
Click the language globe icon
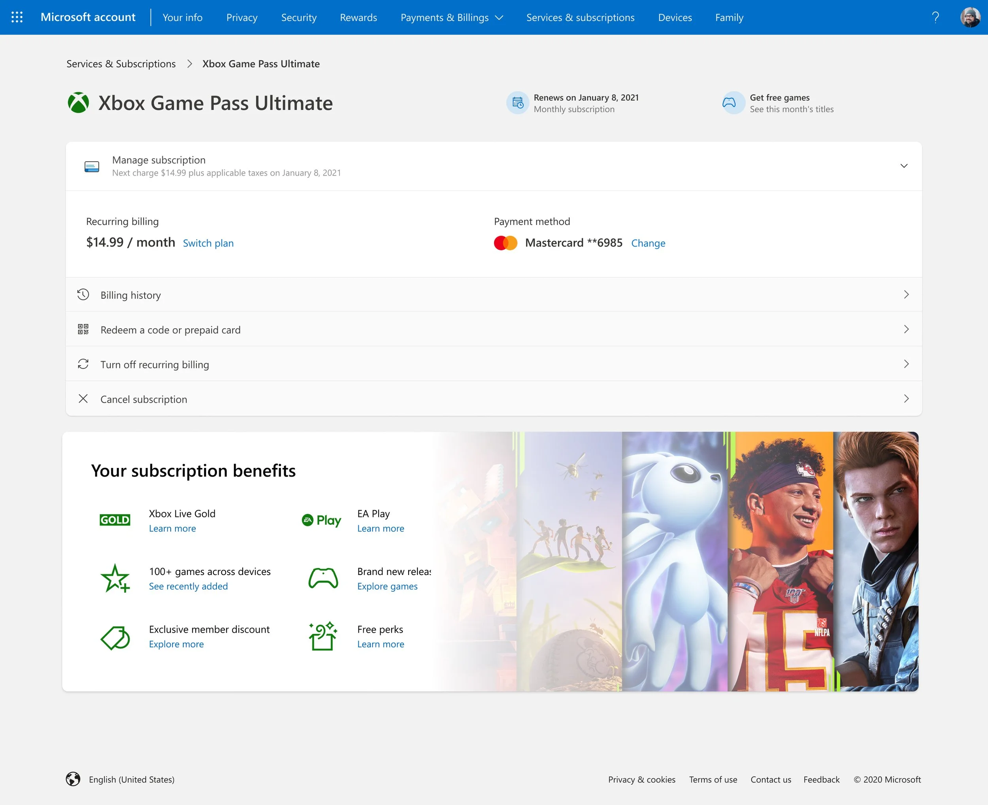[x=73, y=779]
